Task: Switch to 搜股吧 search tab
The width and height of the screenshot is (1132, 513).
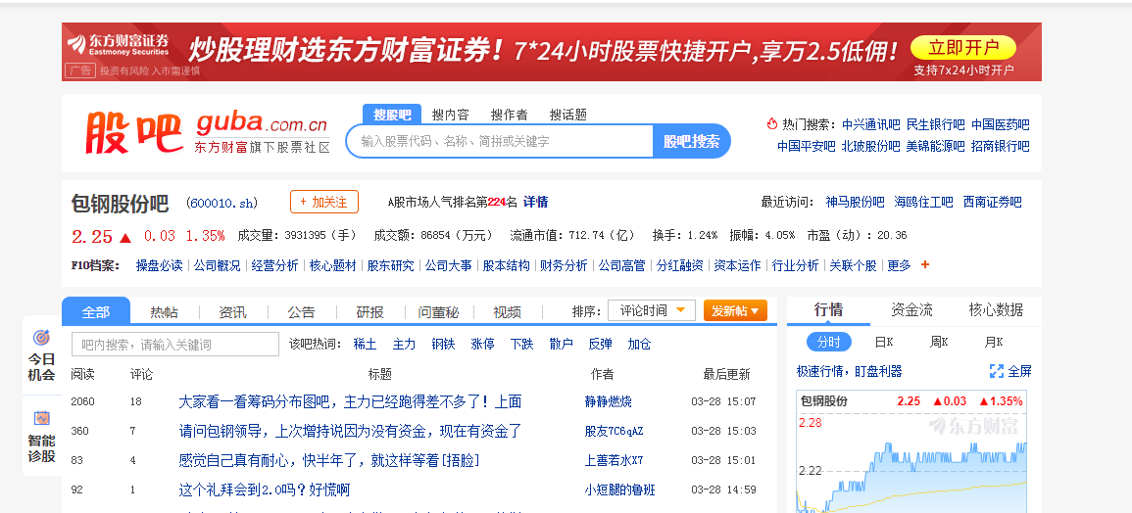Action: click(x=391, y=114)
